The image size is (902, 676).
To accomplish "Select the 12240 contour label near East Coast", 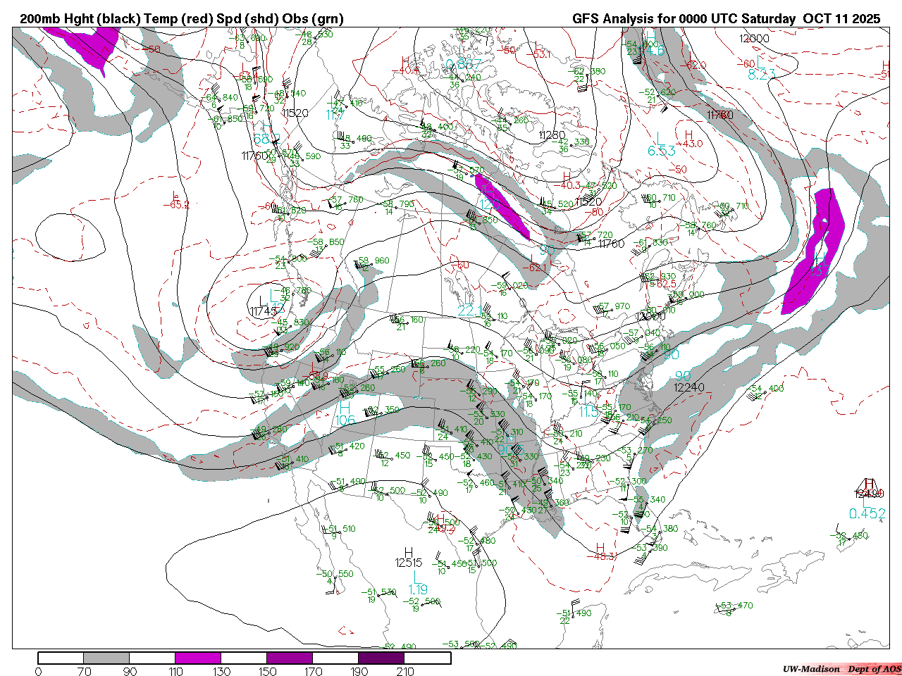I will coord(688,387).
